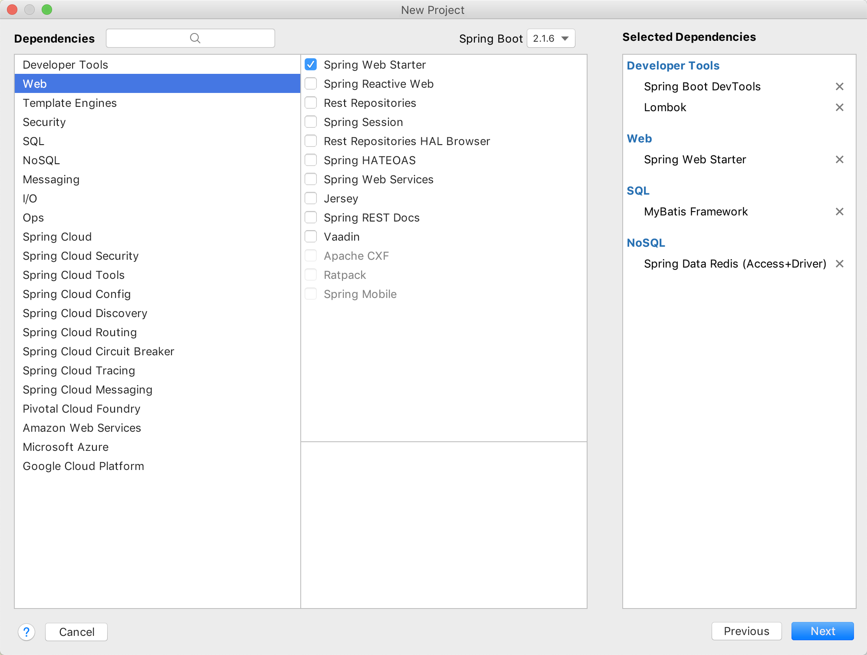Choose the Security dependency category
Image resolution: width=867 pixels, height=655 pixels.
[44, 122]
